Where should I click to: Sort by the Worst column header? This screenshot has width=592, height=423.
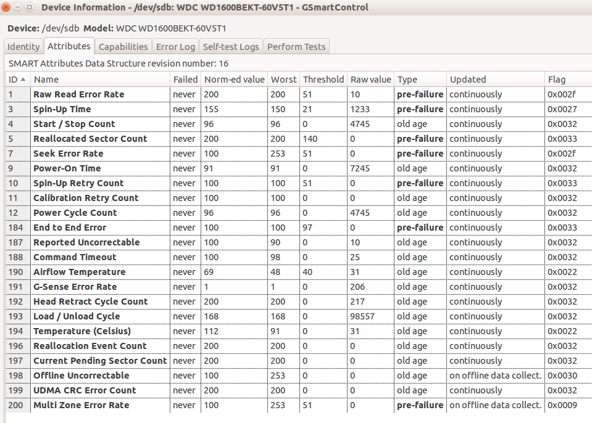[x=283, y=80]
